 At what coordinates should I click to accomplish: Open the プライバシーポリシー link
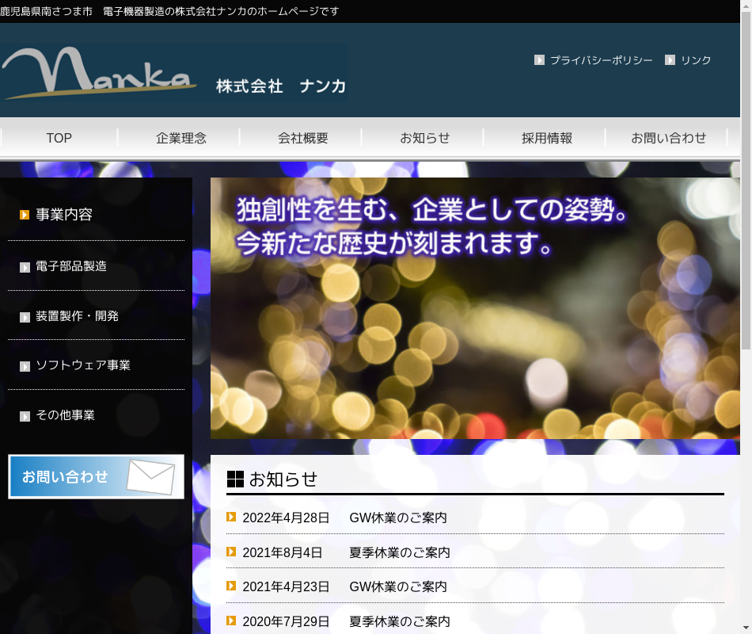602,60
